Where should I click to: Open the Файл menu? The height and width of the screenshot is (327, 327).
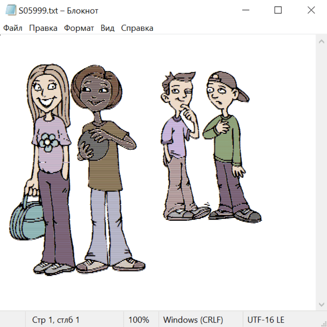tap(13, 28)
